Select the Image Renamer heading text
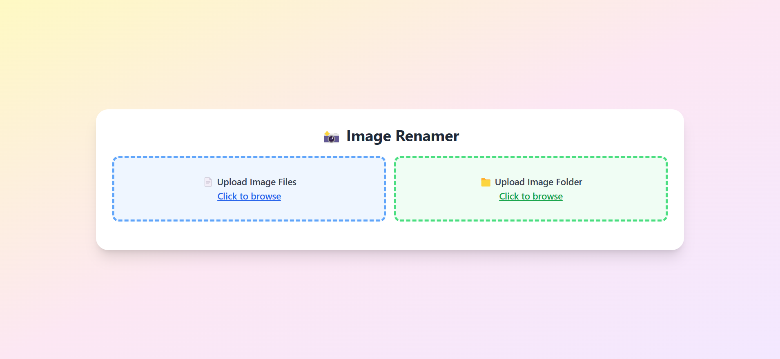 tap(402, 136)
